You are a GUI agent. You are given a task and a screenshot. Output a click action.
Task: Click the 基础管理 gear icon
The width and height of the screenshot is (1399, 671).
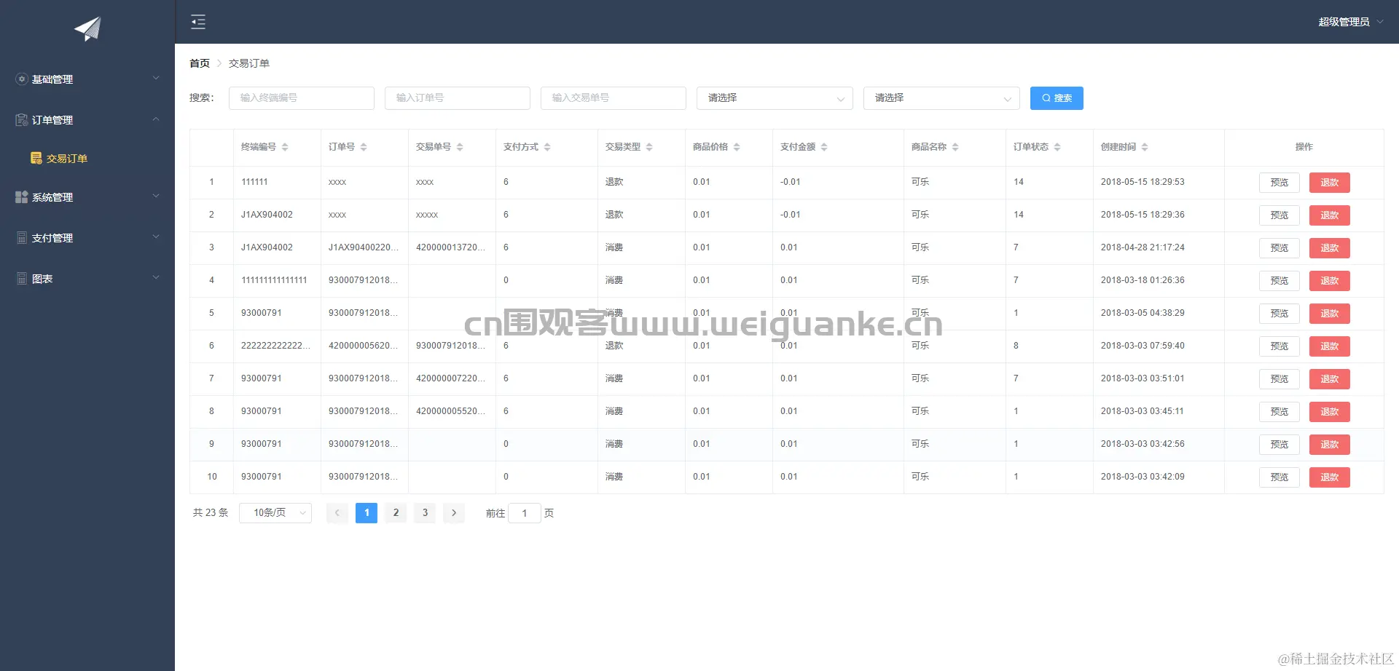pyautogui.click(x=22, y=79)
